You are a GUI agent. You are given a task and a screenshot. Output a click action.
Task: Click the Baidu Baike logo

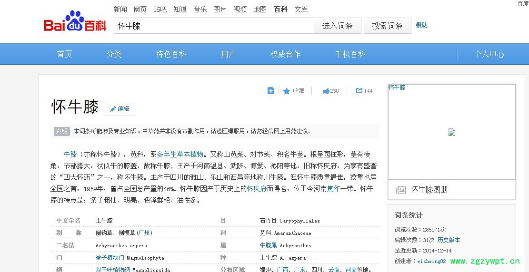pyautogui.click(x=75, y=21)
